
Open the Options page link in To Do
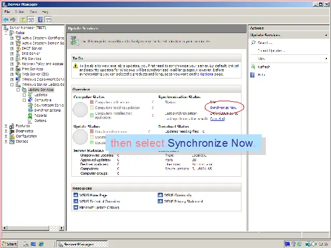[x=206, y=74]
